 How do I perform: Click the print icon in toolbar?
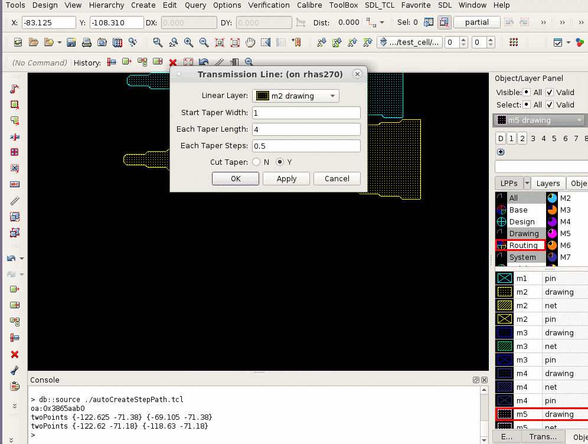click(x=87, y=43)
